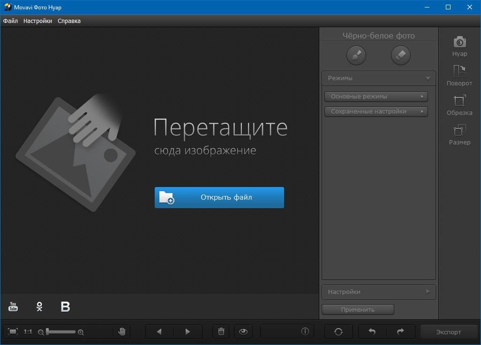
Task: Minimize the Movavi window
Action: pos(427,7)
